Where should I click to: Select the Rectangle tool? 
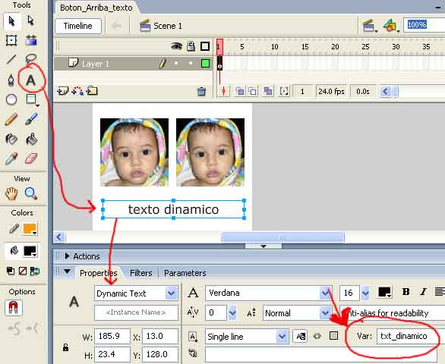[31, 99]
